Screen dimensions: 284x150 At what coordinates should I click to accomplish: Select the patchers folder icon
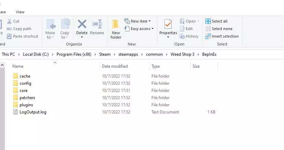(15, 97)
